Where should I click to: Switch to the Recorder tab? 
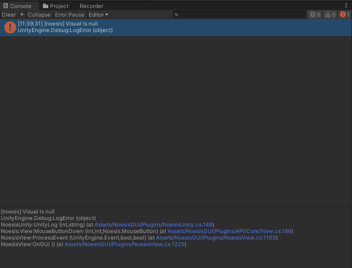(x=91, y=6)
